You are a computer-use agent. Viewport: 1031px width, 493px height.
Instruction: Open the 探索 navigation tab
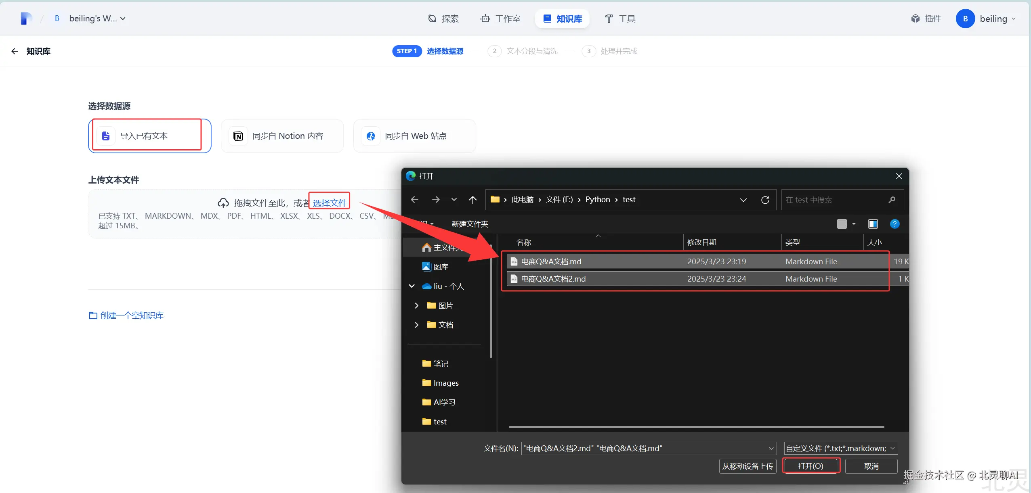click(x=443, y=19)
